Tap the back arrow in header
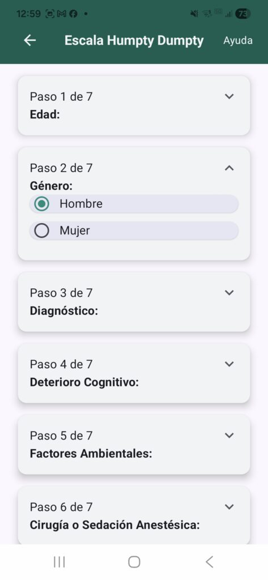 (x=29, y=40)
